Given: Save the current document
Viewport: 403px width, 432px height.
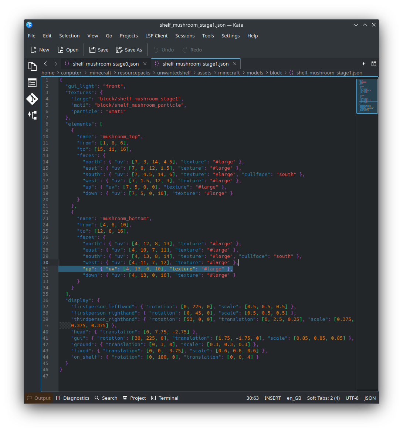Looking at the screenshot, I should pyautogui.click(x=99, y=50).
